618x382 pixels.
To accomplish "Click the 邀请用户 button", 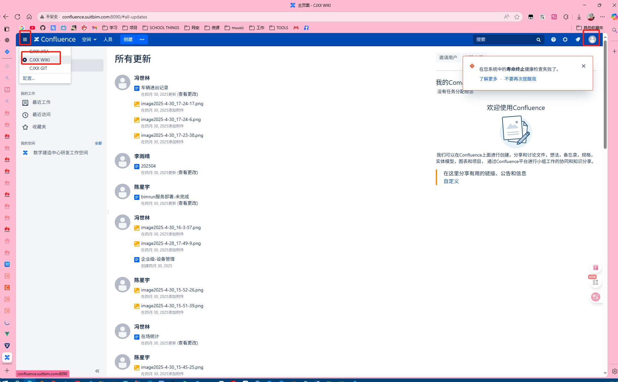I will [448, 58].
